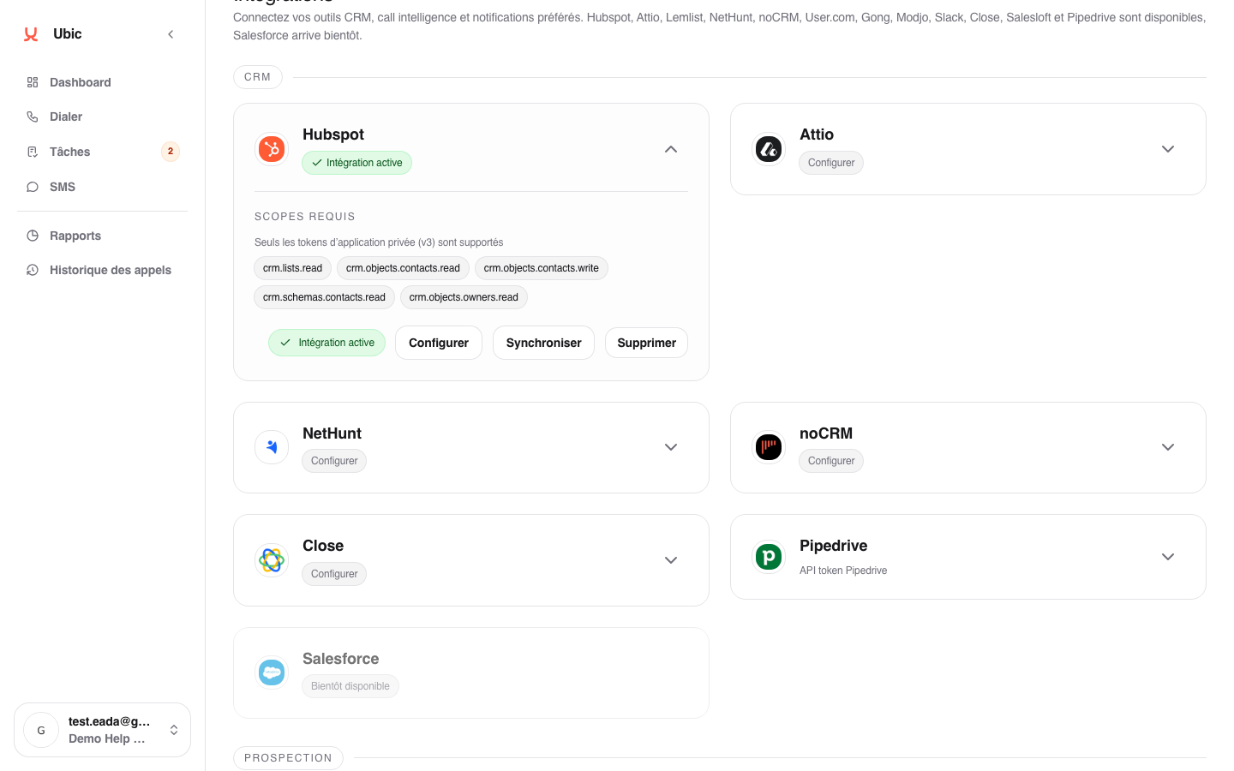Screen dimensions: 1234x771
Task: Click the user avatar letter G
Action: [41, 731]
